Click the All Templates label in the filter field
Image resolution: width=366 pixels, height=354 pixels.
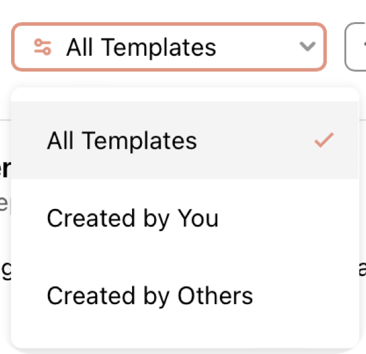coord(141,47)
